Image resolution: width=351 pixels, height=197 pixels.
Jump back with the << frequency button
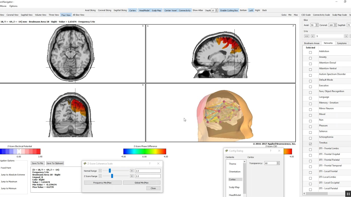coord(307,36)
